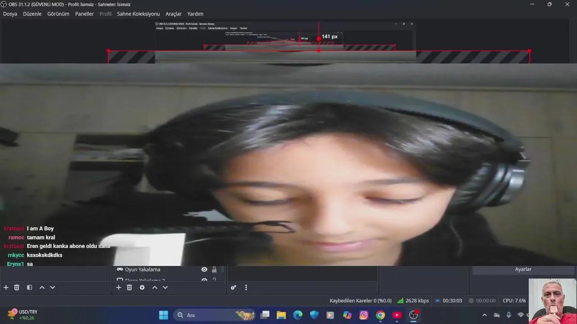This screenshot has width=577, height=324.
Task: Open the Wi-Fi tray icon
Action: [x=521, y=315]
